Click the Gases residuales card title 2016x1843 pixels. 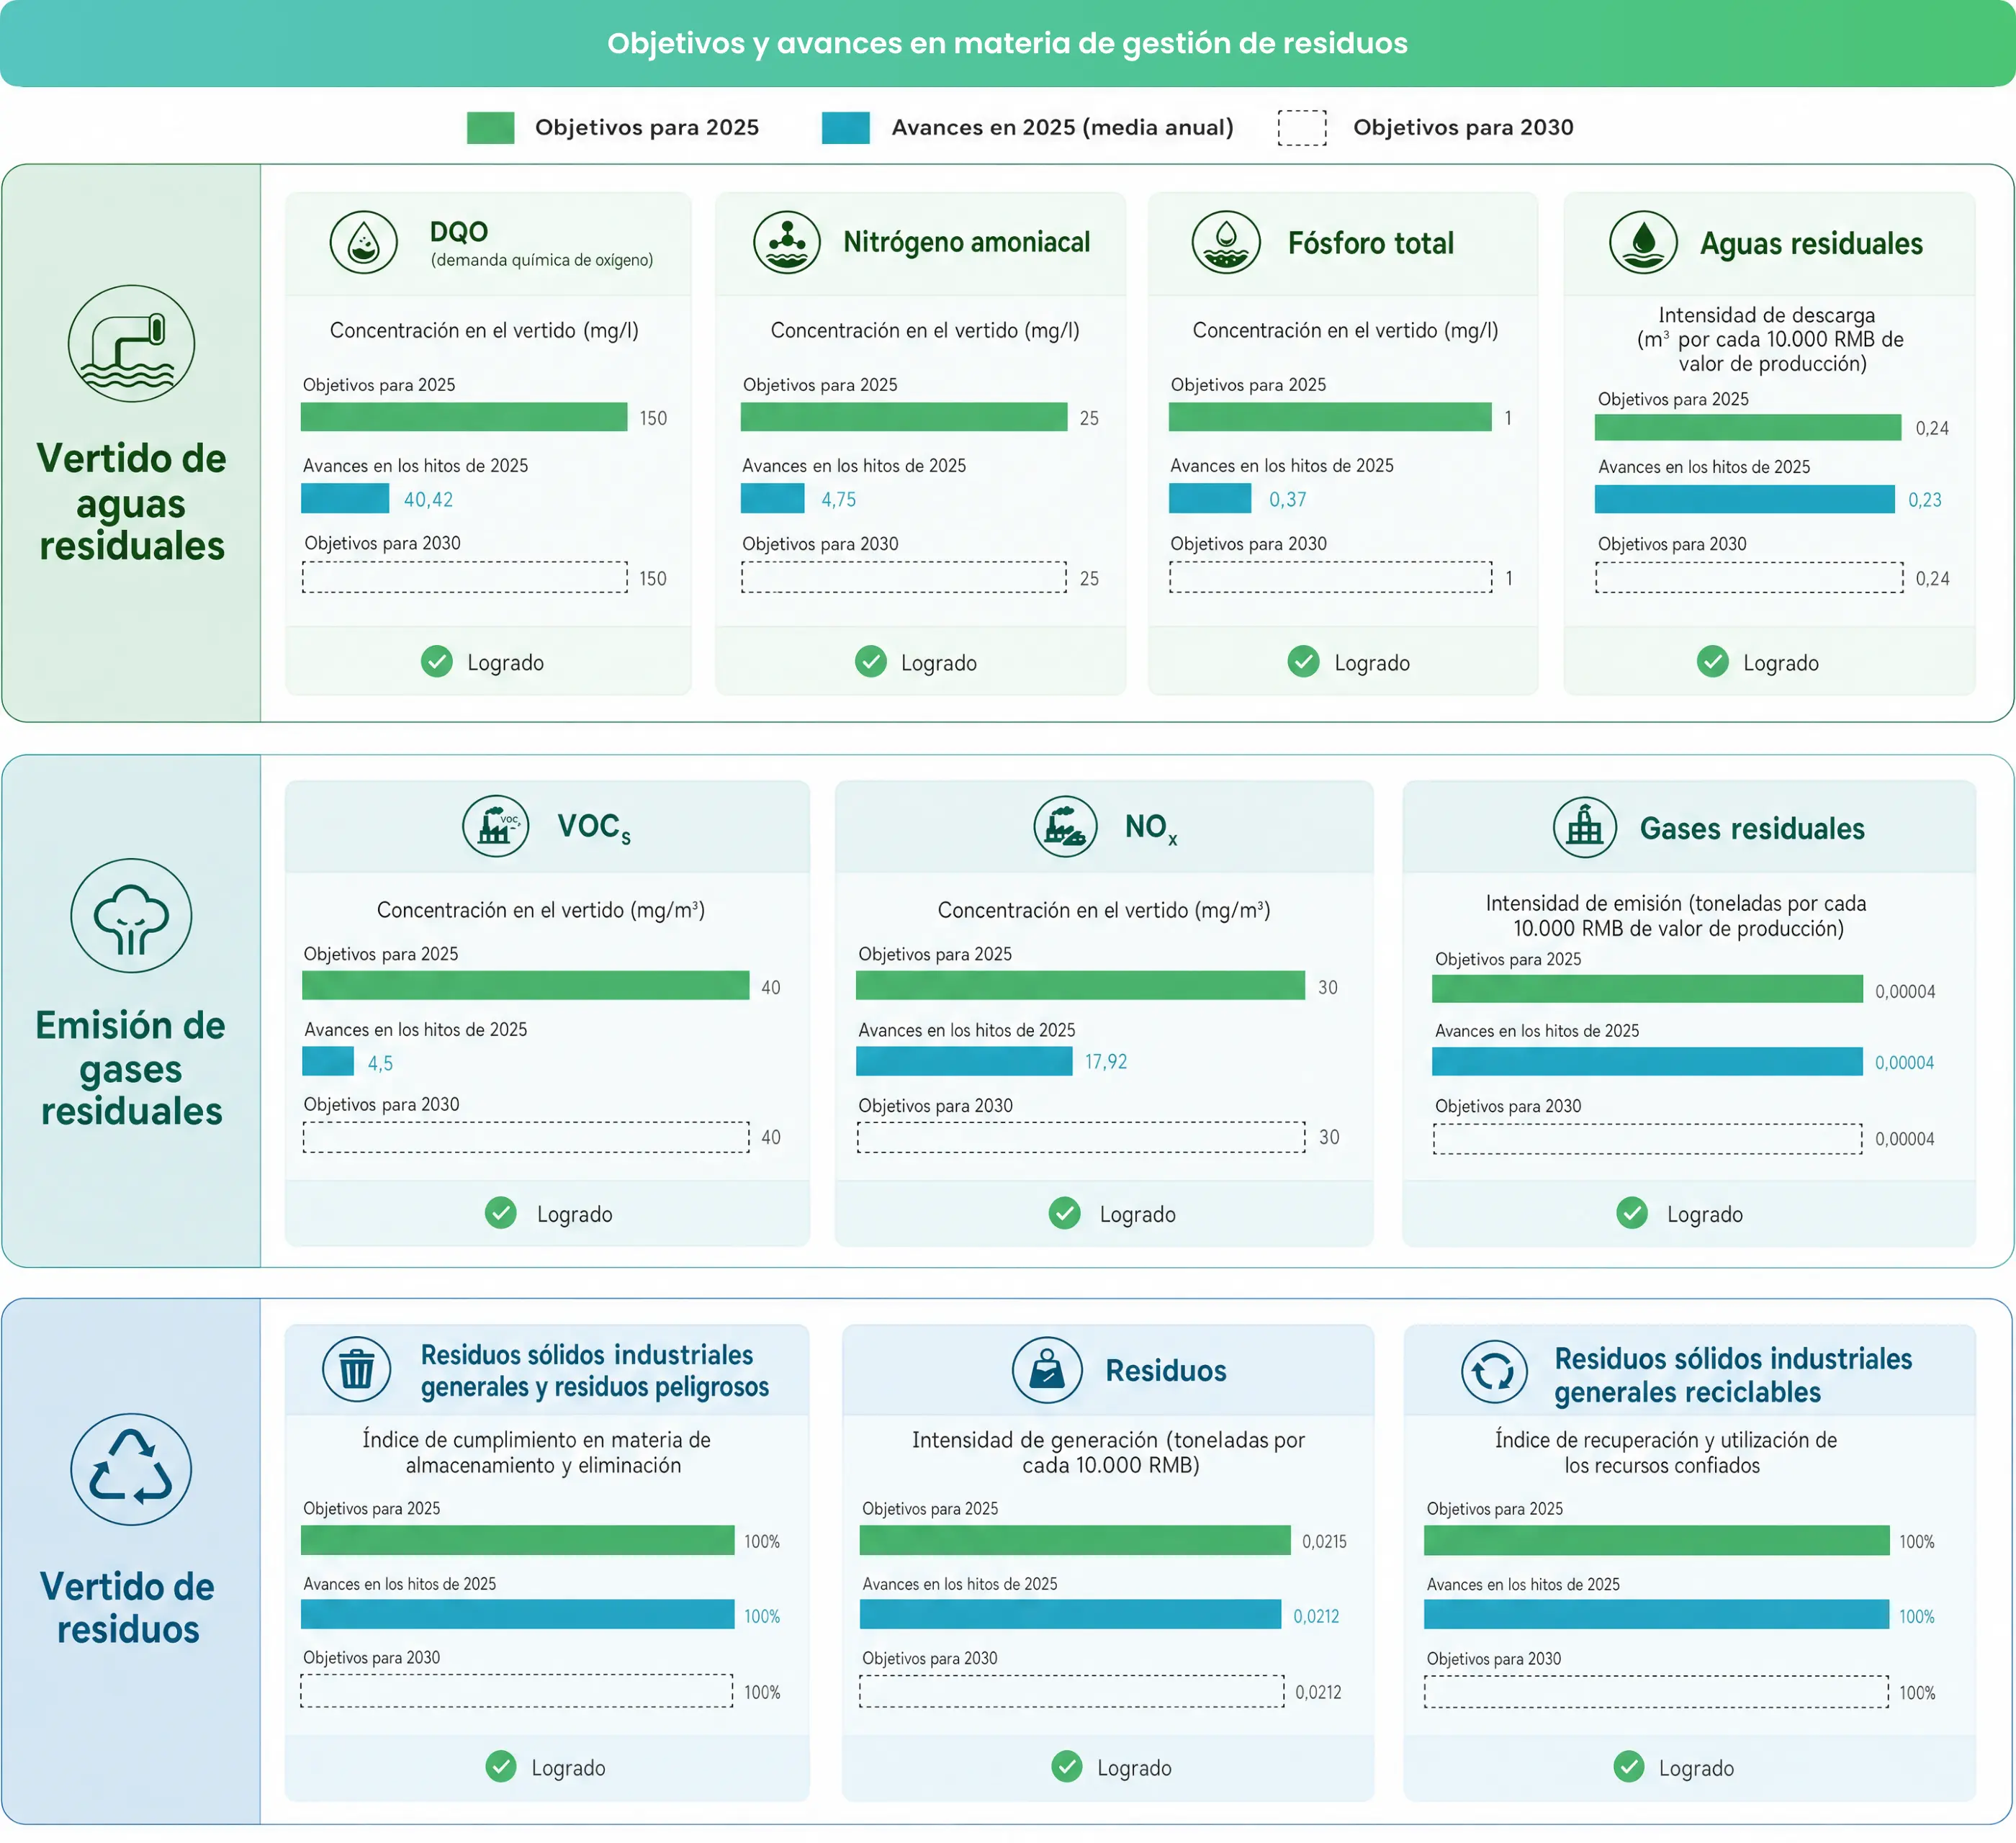point(1752,828)
